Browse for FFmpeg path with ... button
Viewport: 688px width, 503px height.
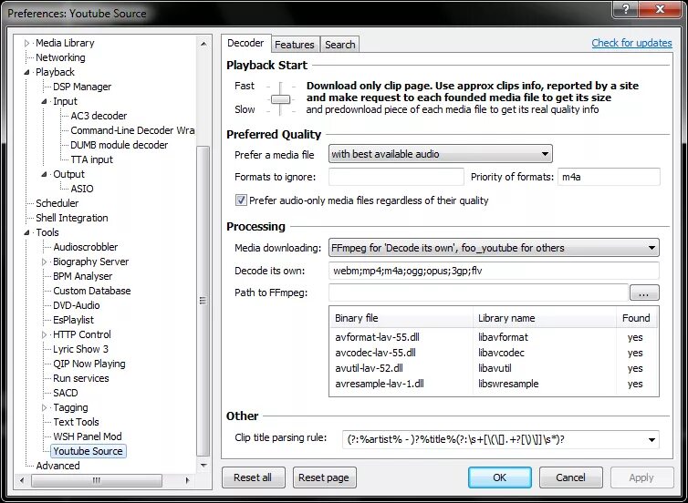point(644,293)
